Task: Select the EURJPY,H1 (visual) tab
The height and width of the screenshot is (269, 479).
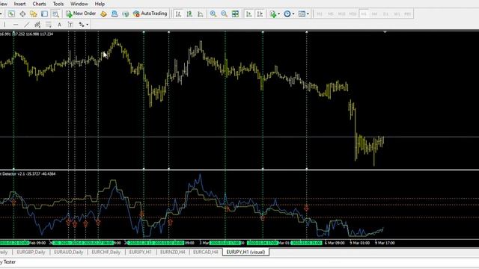Action: (x=245, y=253)
